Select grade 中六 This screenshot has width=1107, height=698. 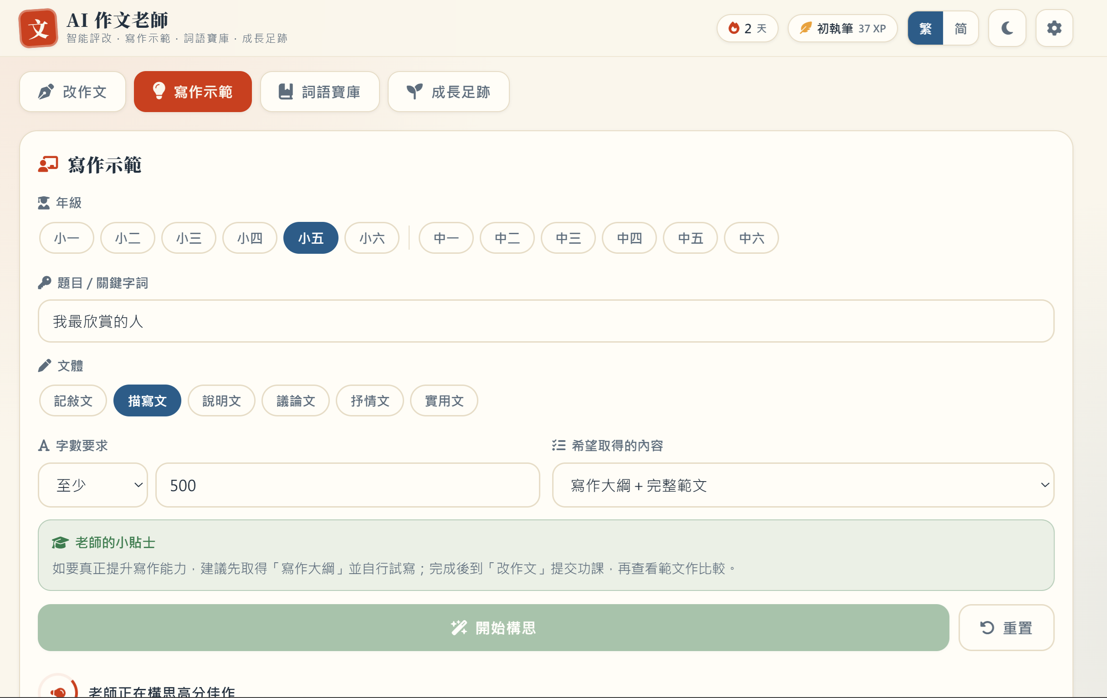[752, 238]
